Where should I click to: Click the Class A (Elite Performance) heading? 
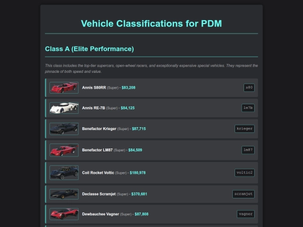coord(89,49)
